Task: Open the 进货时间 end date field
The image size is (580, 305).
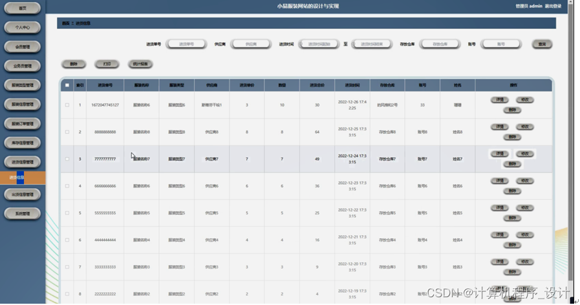Action: (x=371, y=44)
